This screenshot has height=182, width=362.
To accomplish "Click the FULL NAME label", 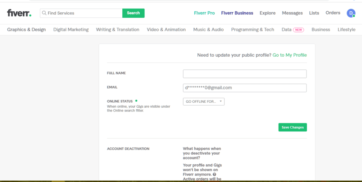I will click(116, 73).
